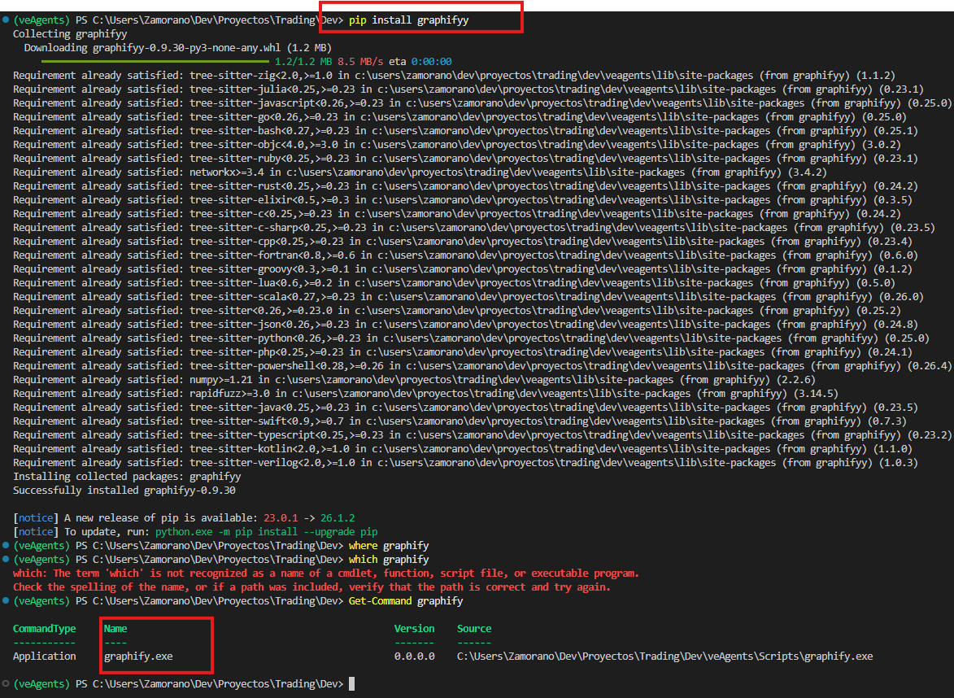Click the blue marker beside 'which graphify' prompt

tap(6, 559)
